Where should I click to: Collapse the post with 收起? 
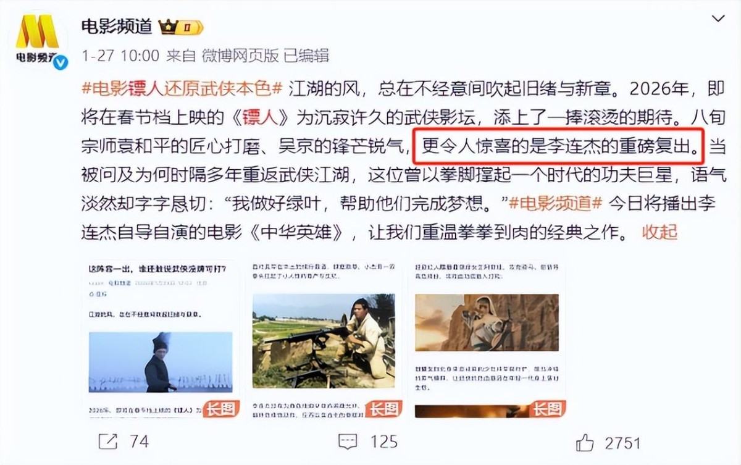(x=659, y=232)
